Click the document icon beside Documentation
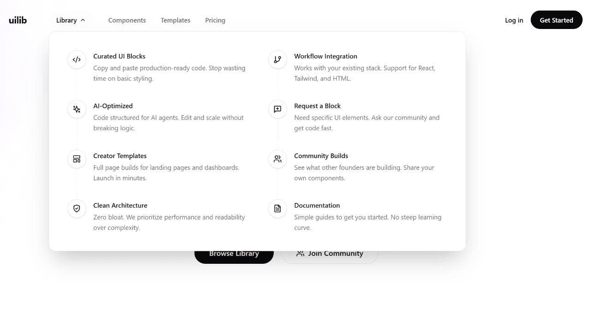The image size is (590, 331). (277, 209)
